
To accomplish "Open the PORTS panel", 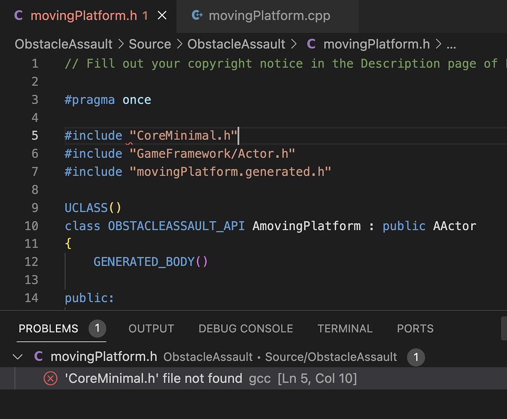I will [415, 328].
